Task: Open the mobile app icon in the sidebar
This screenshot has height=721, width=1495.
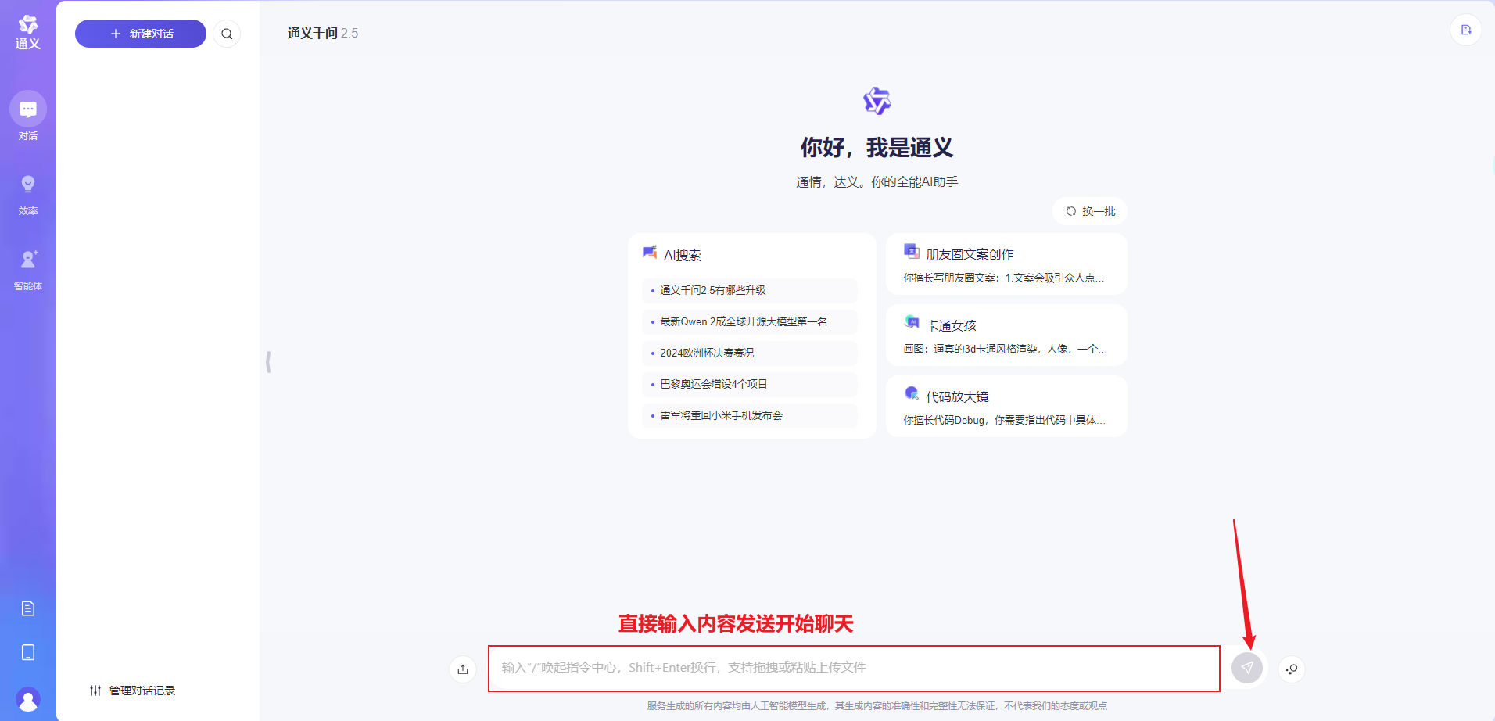Action: pyautogui.click(x=28, y=652)
